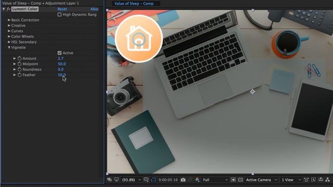Click the show snapshot icon
This screenshot has width=333, height=187.
pos(190,180)
